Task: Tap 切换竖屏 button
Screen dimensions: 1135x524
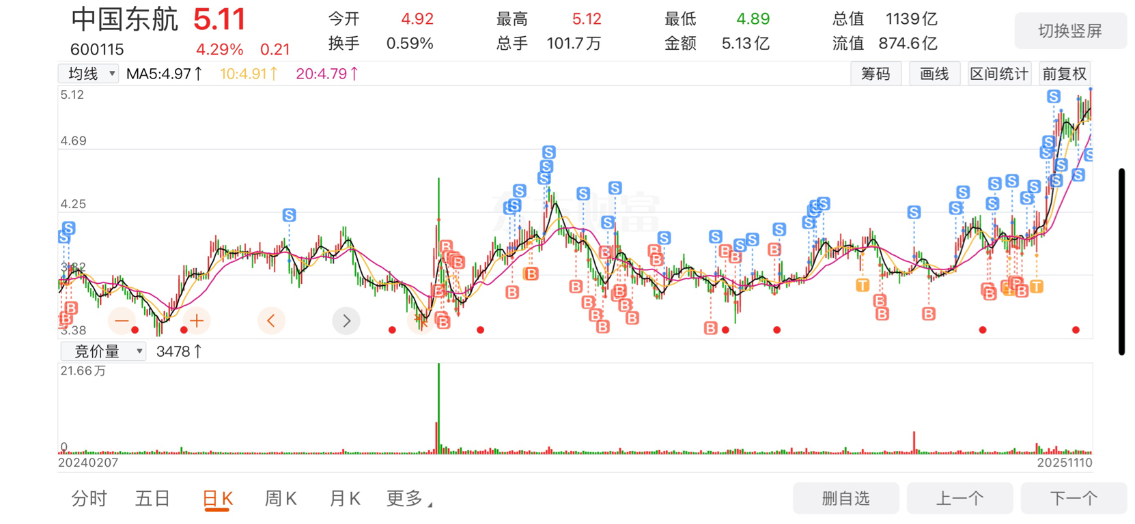Action: point(1070,31)
